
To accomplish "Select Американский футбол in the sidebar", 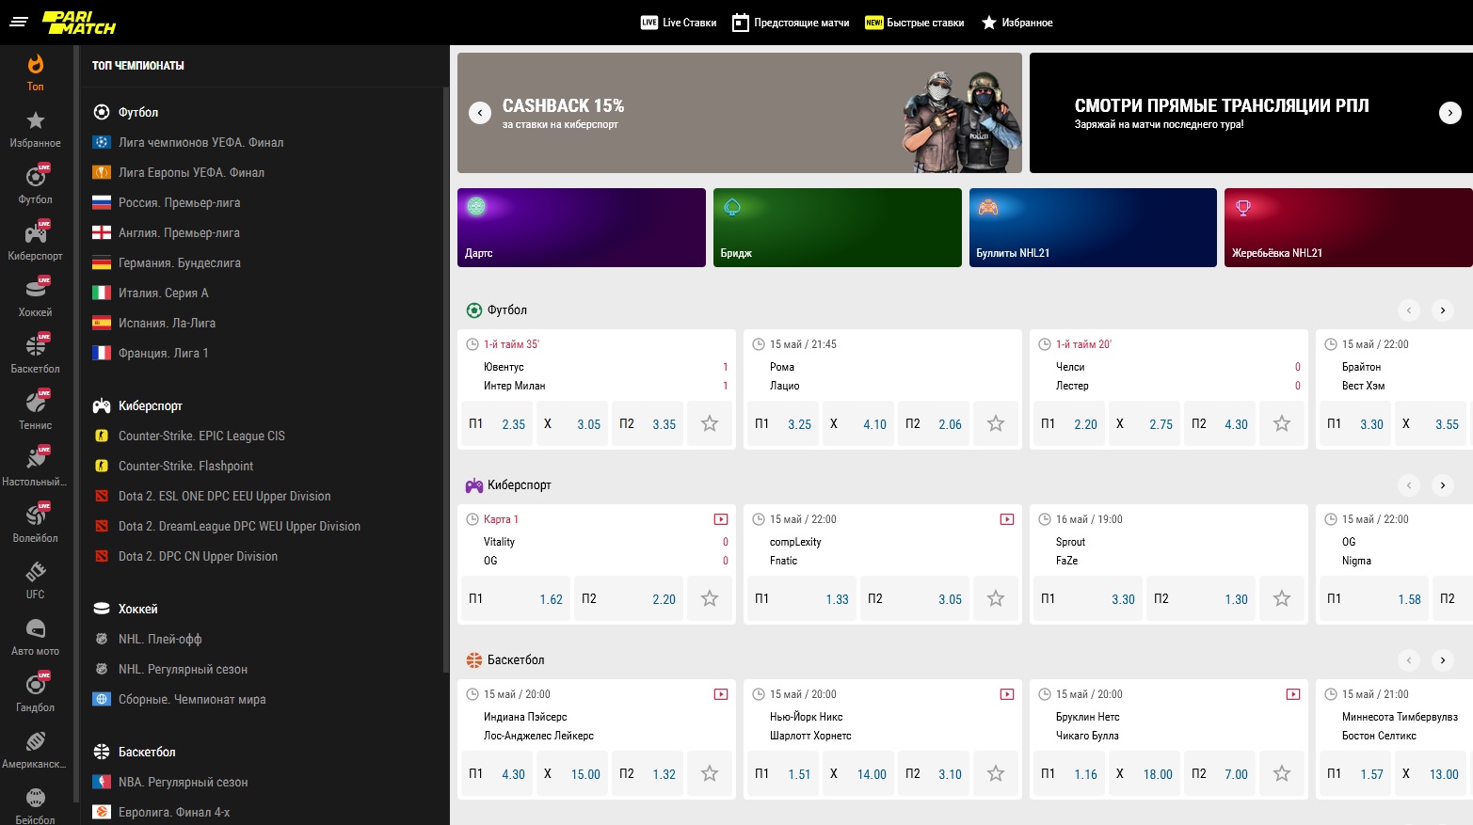I will 36,750.
